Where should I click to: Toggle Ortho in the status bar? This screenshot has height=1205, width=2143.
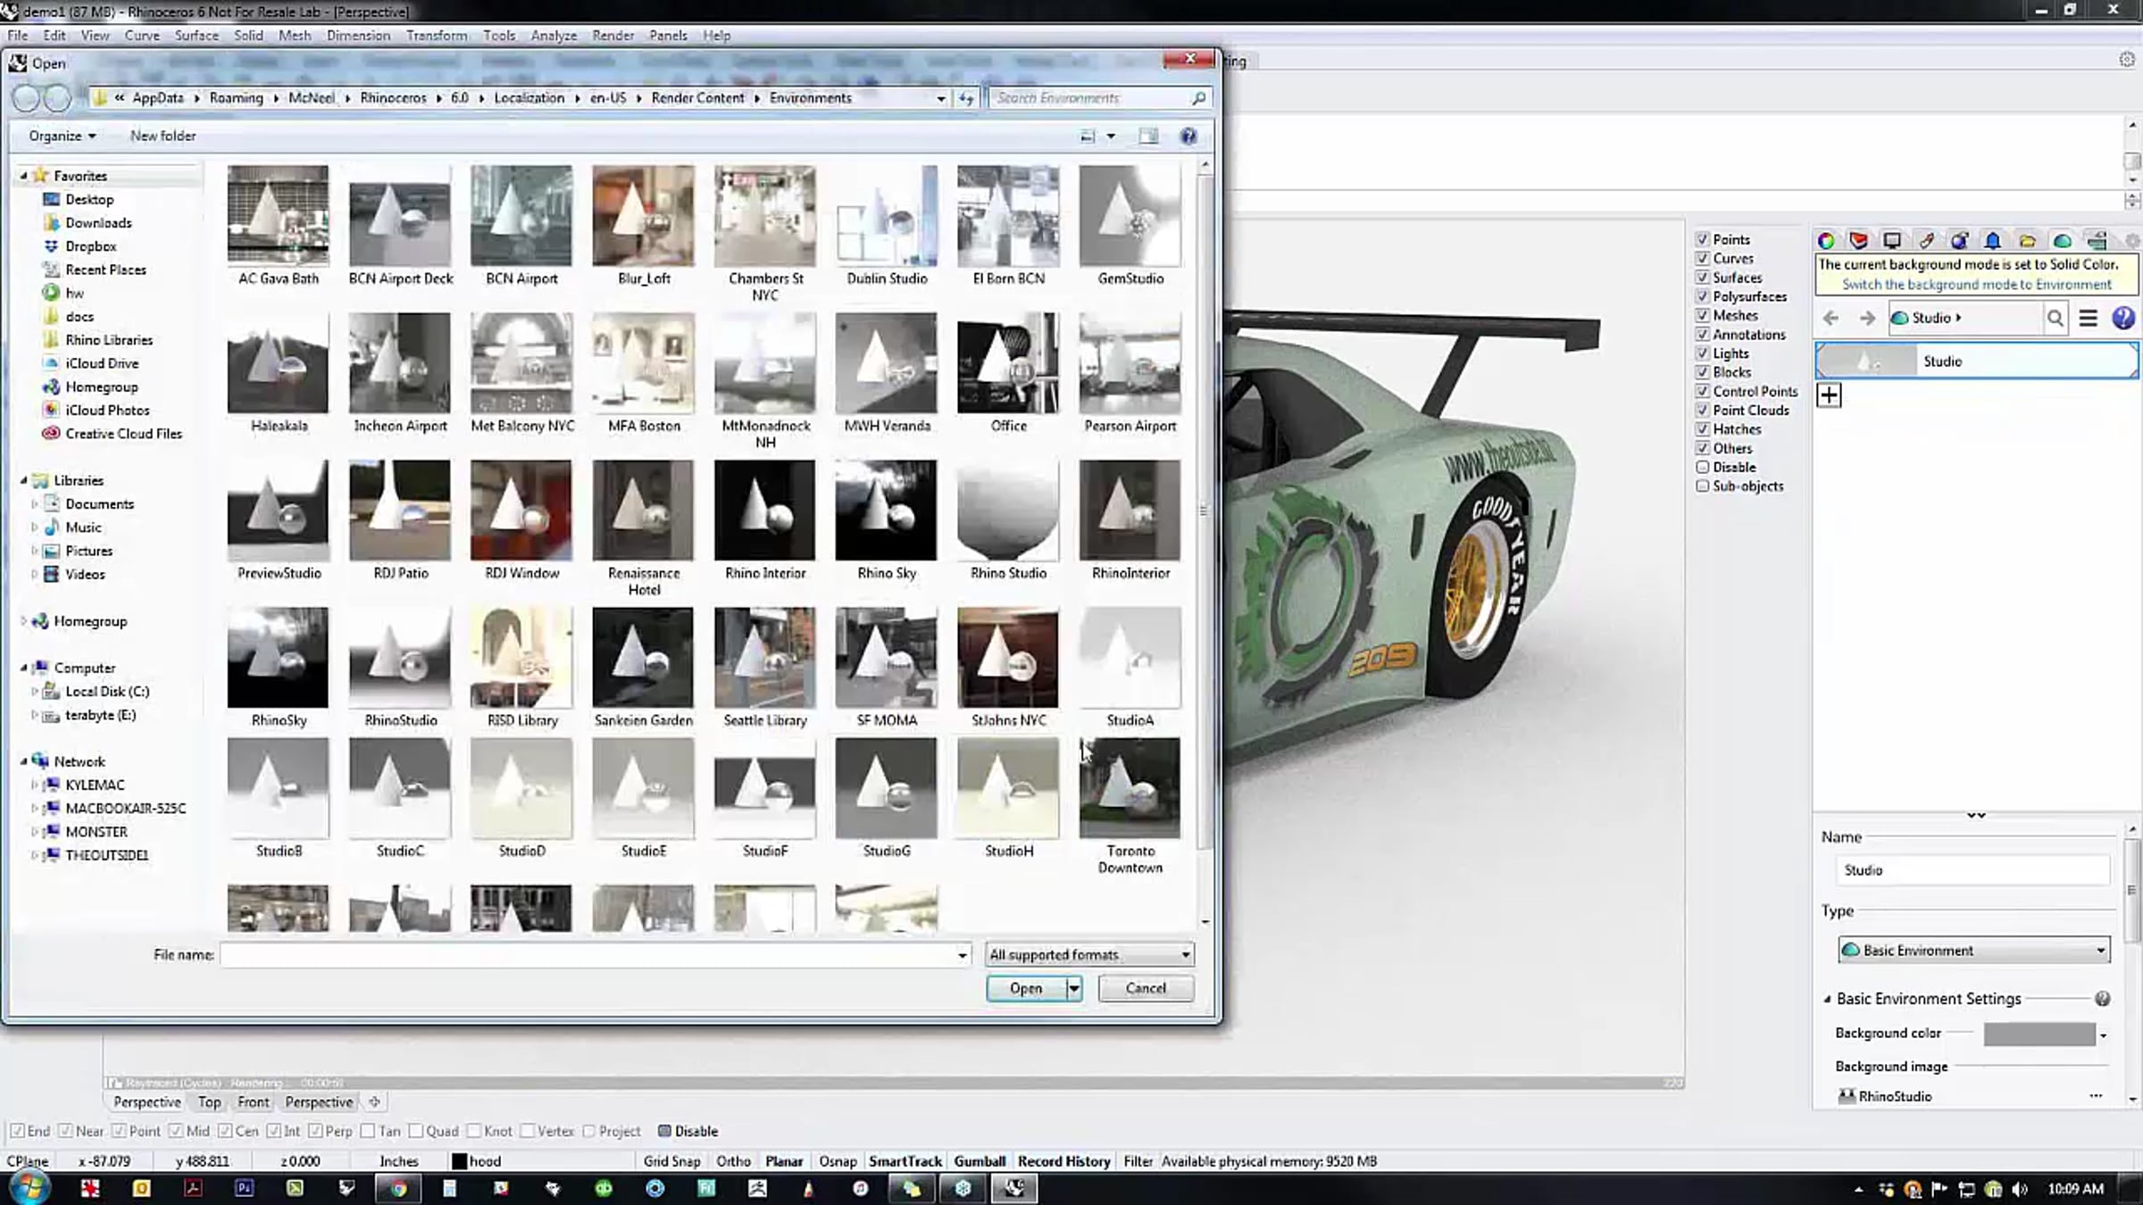[733, 1161]
